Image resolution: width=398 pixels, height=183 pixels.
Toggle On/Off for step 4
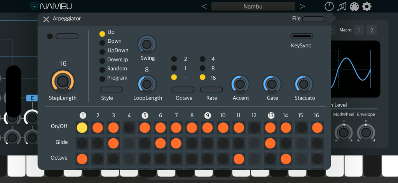(x=129, y=128)
